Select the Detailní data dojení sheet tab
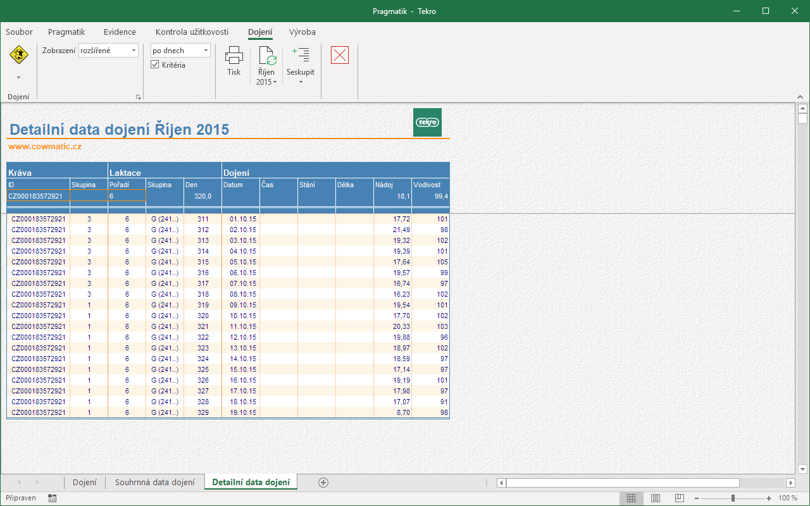Screen dimensions: 810x506 click(251, 483)
